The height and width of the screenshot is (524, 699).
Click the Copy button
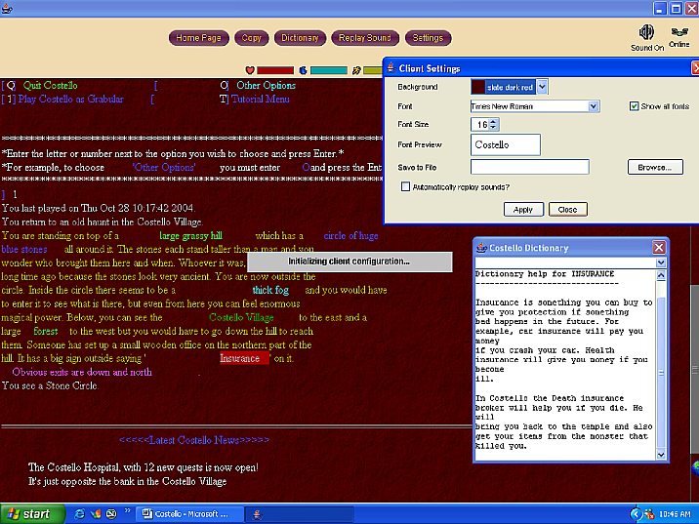(252, 38)
